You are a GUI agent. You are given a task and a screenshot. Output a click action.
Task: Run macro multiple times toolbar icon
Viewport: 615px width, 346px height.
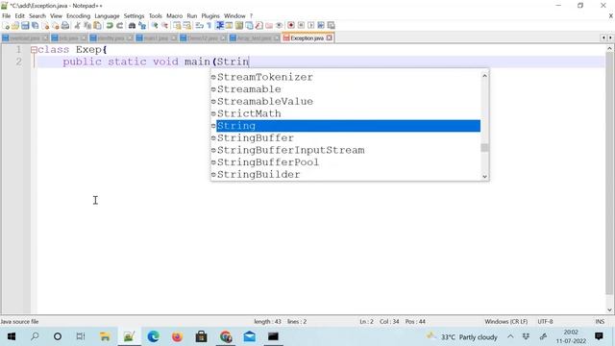[321, 26]
